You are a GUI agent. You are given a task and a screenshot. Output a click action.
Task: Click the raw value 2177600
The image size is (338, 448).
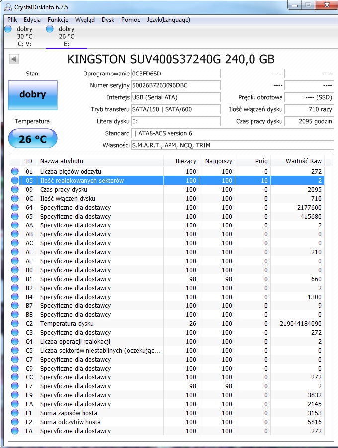(x=309, y=207)
